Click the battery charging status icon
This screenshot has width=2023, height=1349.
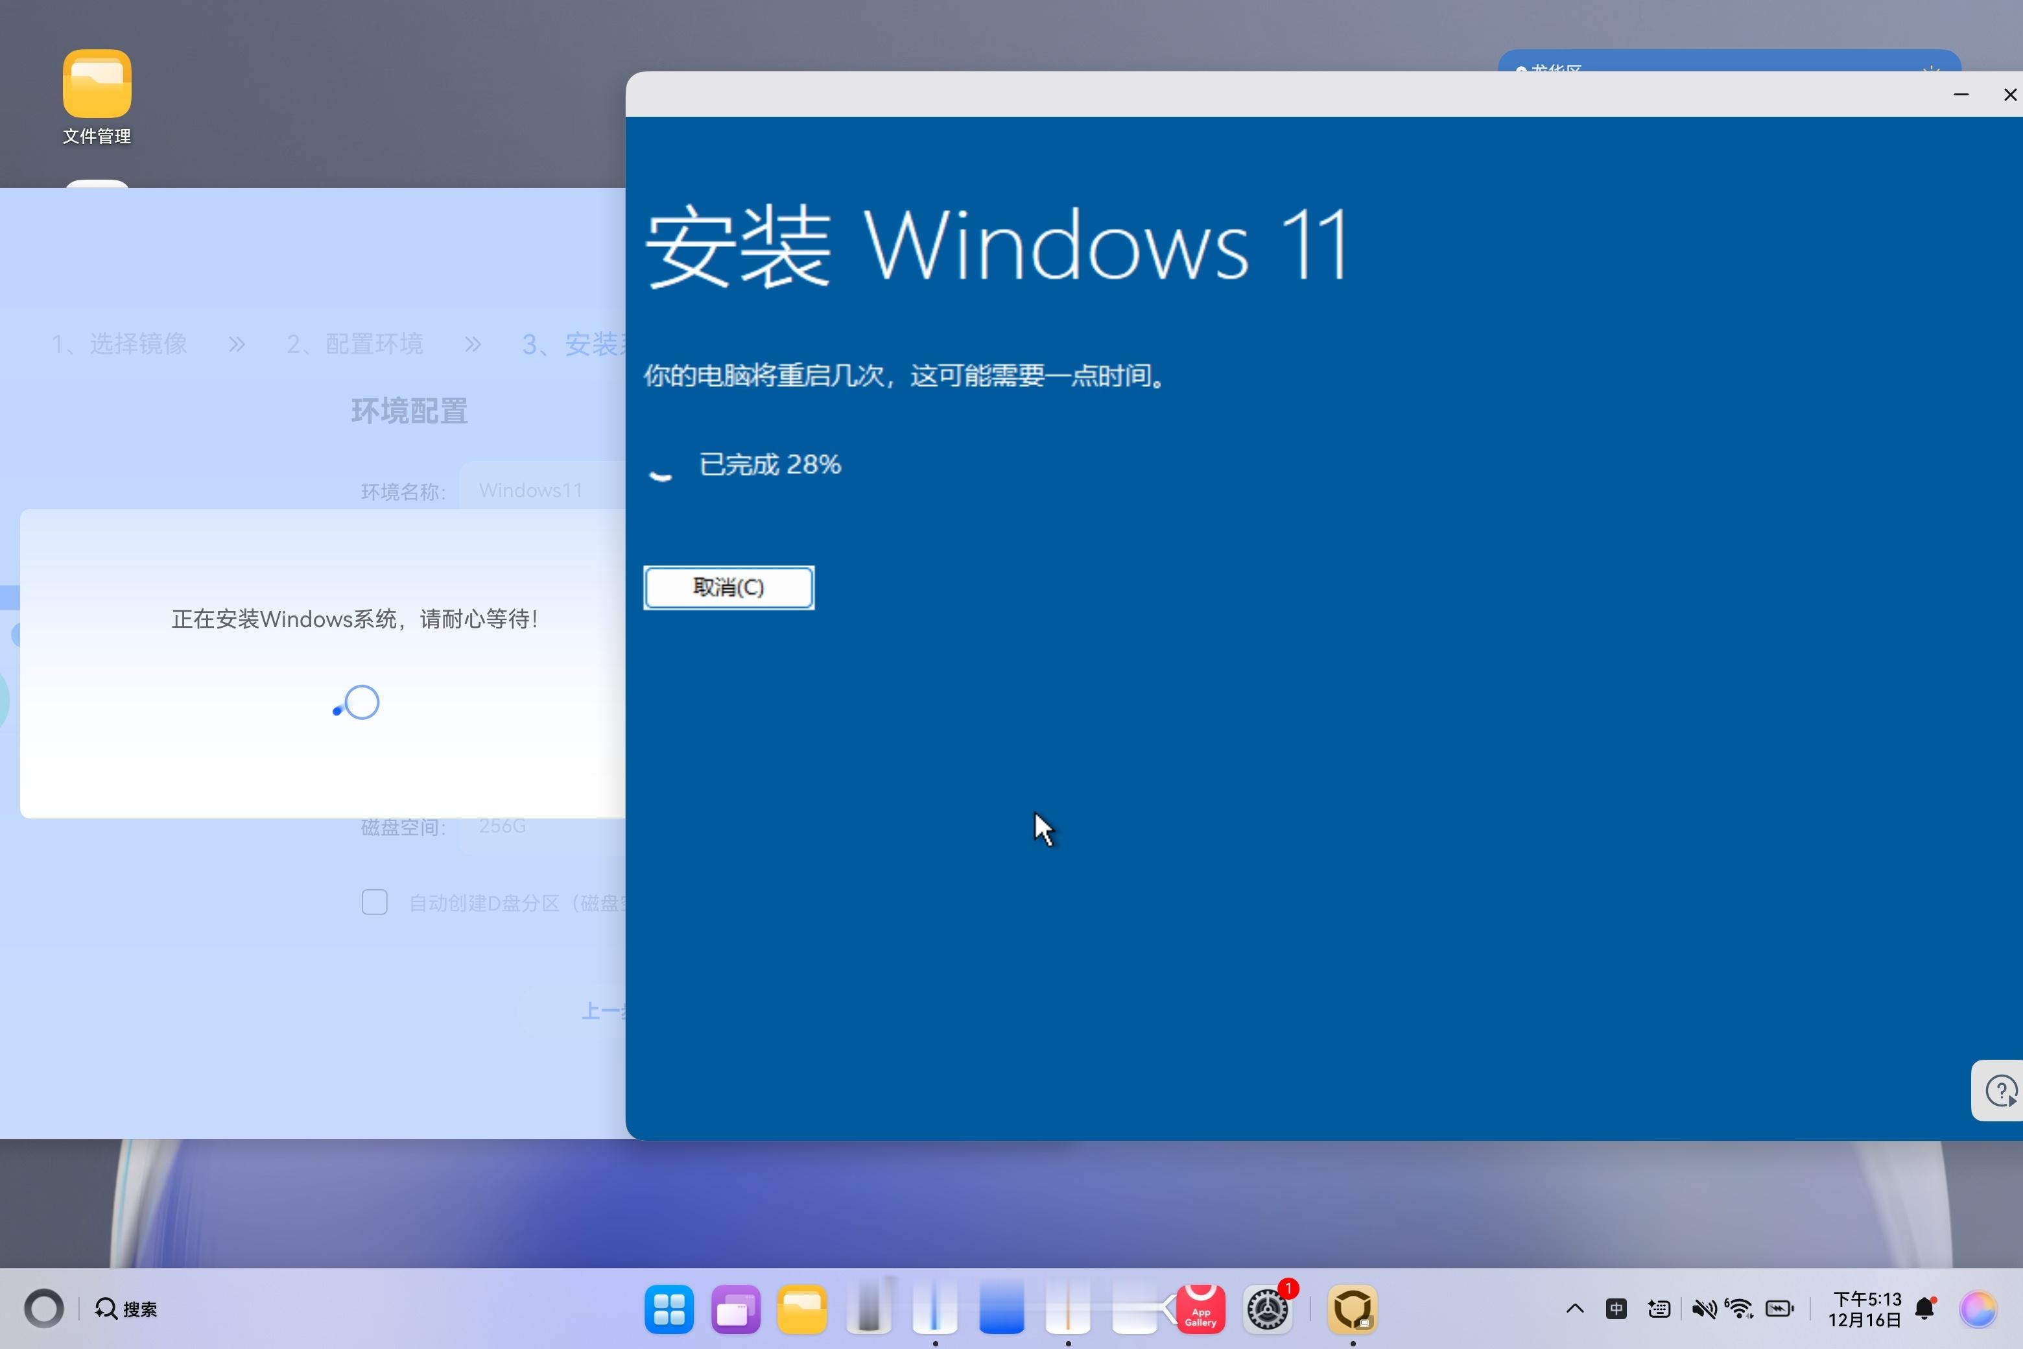[x=1779, y=1309]
